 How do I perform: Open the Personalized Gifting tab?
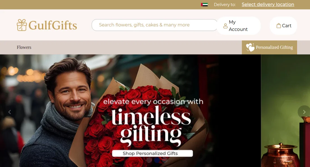point(269,47)
